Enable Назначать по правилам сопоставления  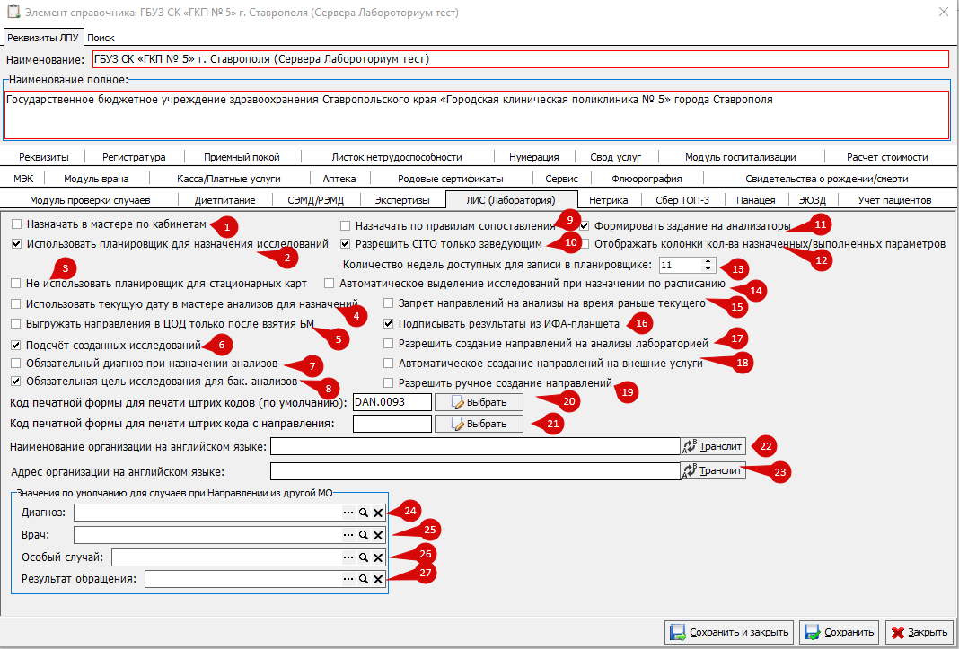point(346,225)
